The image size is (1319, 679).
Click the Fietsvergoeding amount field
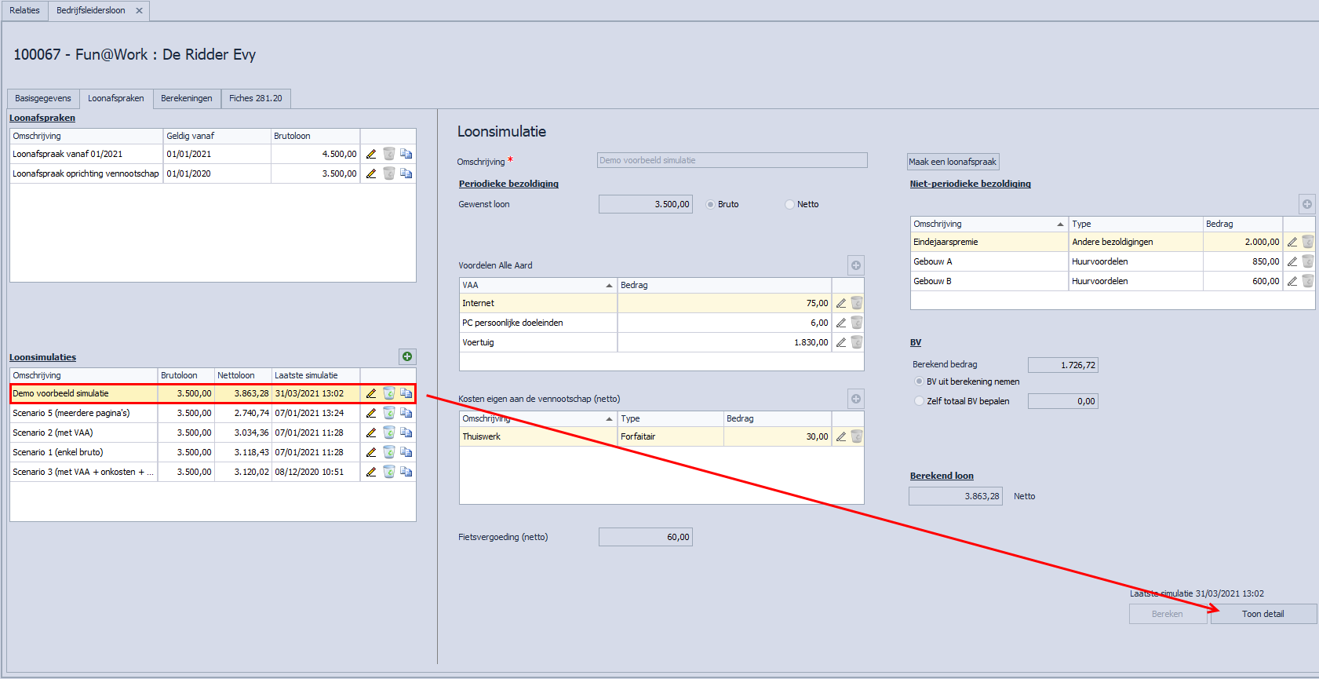[x=645, y=537]
